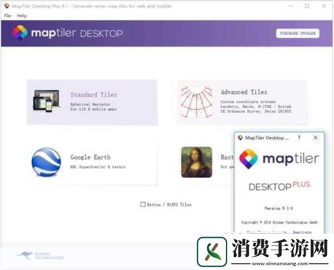The image size is (334, 270).
Task: Click the app icon in main title bar
Action: coord(7,6)
